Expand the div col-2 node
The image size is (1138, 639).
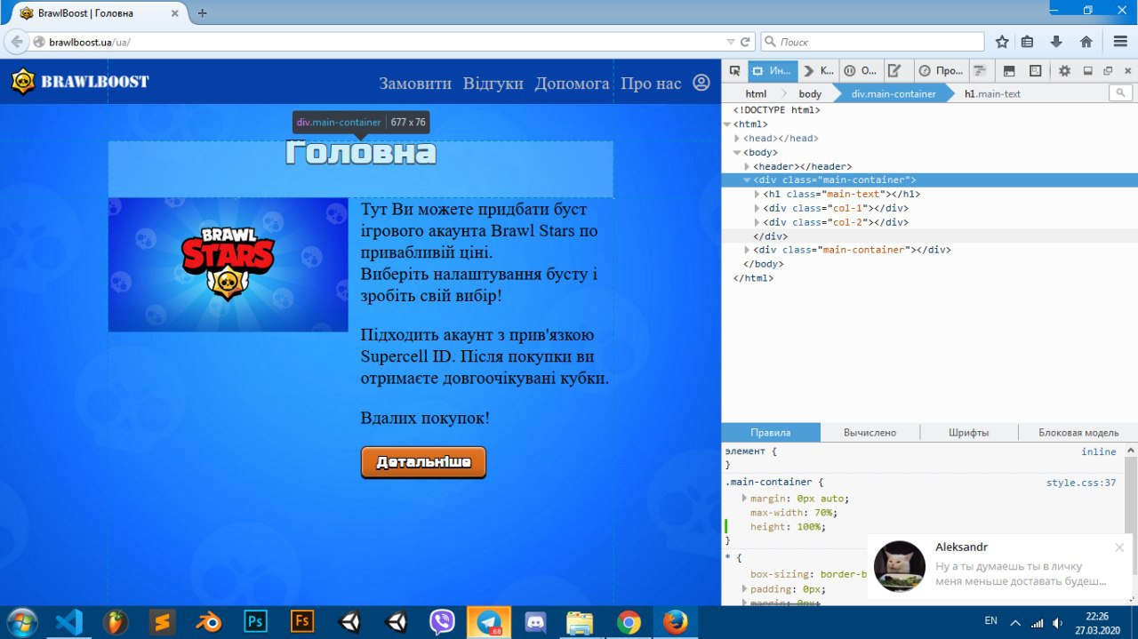coord(757,222)
